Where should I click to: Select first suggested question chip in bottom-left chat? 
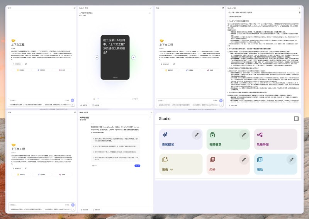[26, 209]
